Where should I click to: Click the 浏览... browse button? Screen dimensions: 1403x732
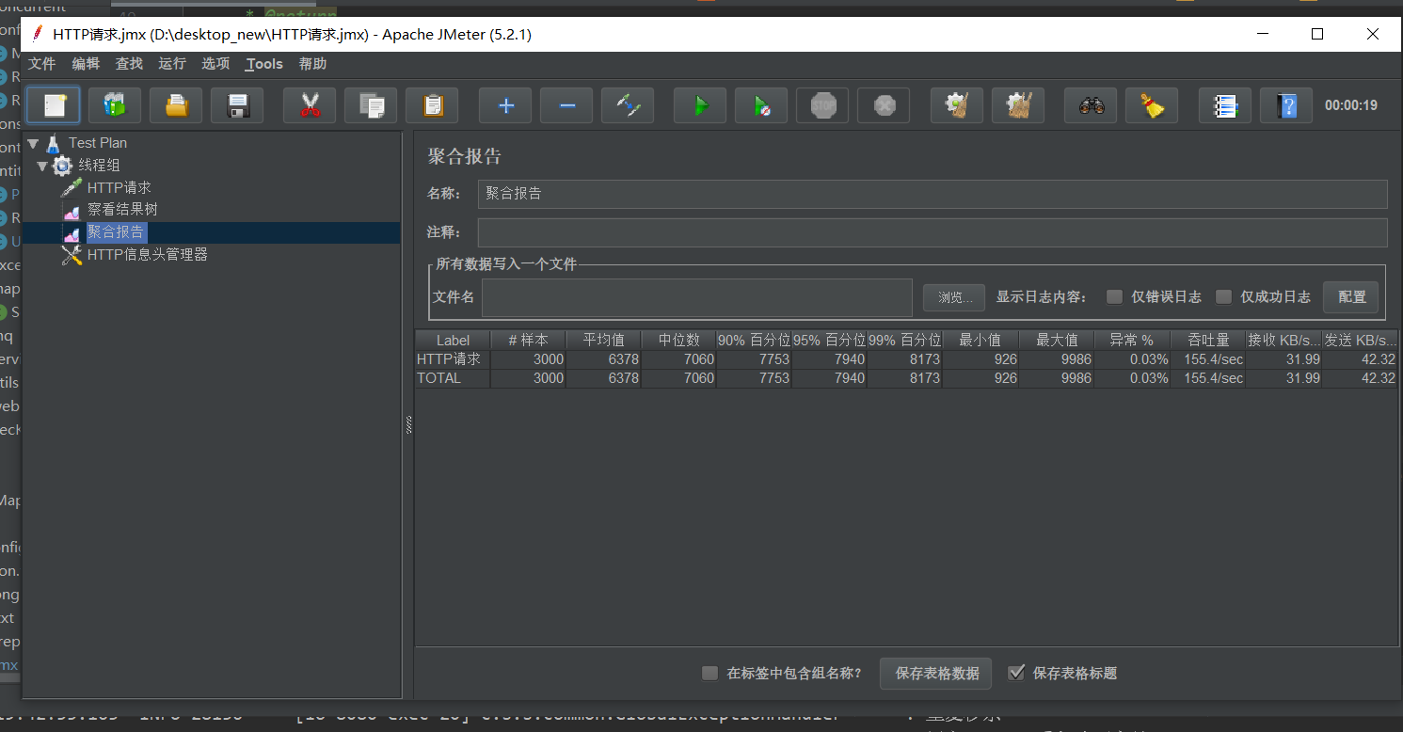(954, 297)
